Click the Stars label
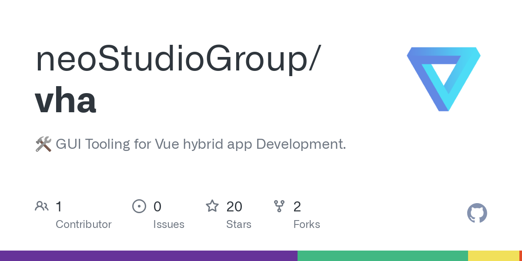The width and height of the screenshot is (522, 261). [239, 224]
